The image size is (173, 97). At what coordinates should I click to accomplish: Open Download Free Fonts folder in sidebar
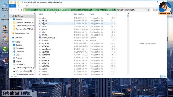(24, 22)
